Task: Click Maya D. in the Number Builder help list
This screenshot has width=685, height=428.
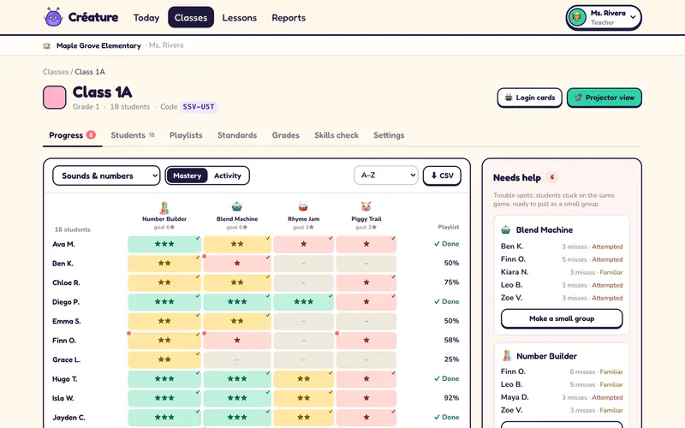Action: click(515, 397)
